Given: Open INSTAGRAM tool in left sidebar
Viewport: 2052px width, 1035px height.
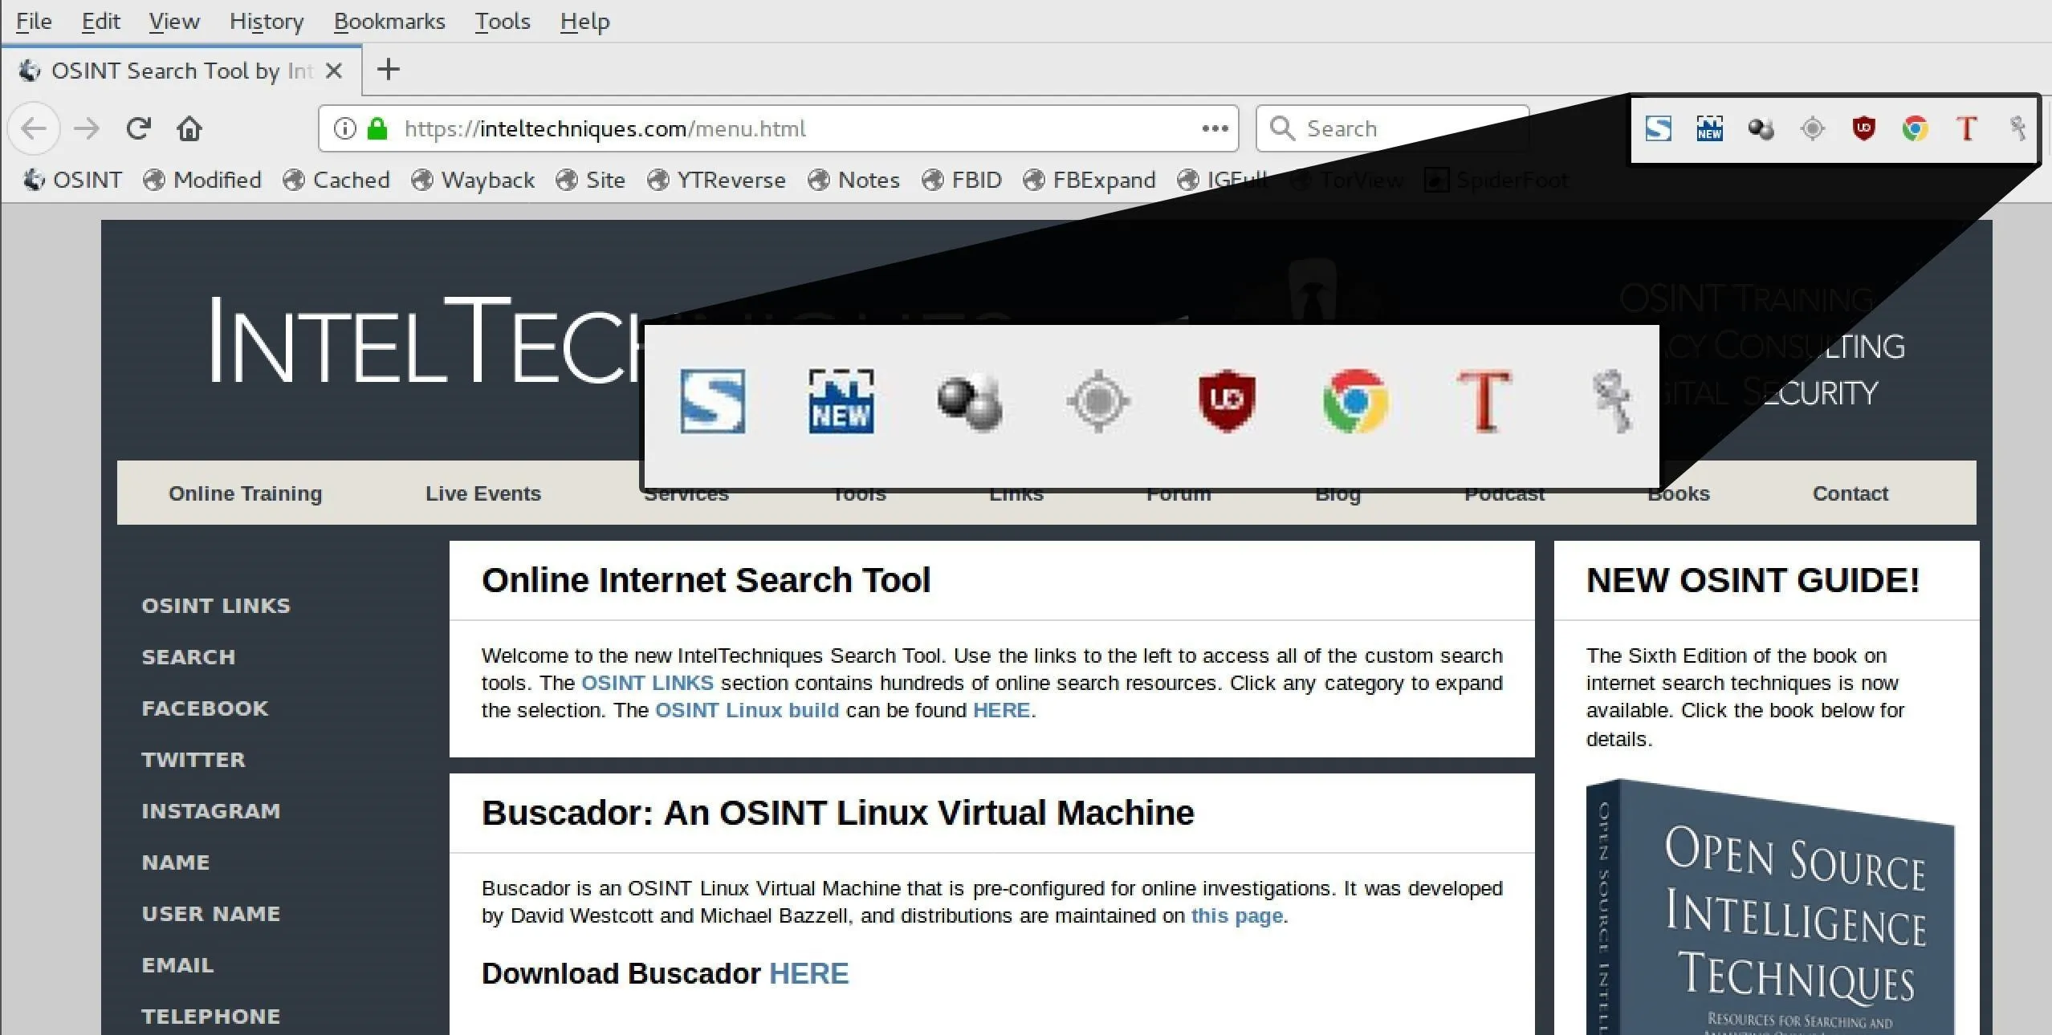Looking at the screenshot, I should click(x=211, y=811).
